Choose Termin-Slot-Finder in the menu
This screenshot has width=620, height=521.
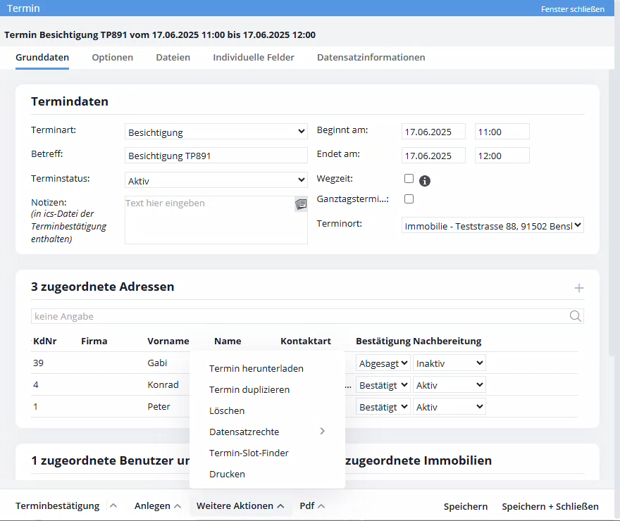click(x=249, y=453)
